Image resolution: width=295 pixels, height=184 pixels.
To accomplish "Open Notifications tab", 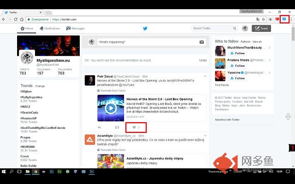I will coord(50,29).
